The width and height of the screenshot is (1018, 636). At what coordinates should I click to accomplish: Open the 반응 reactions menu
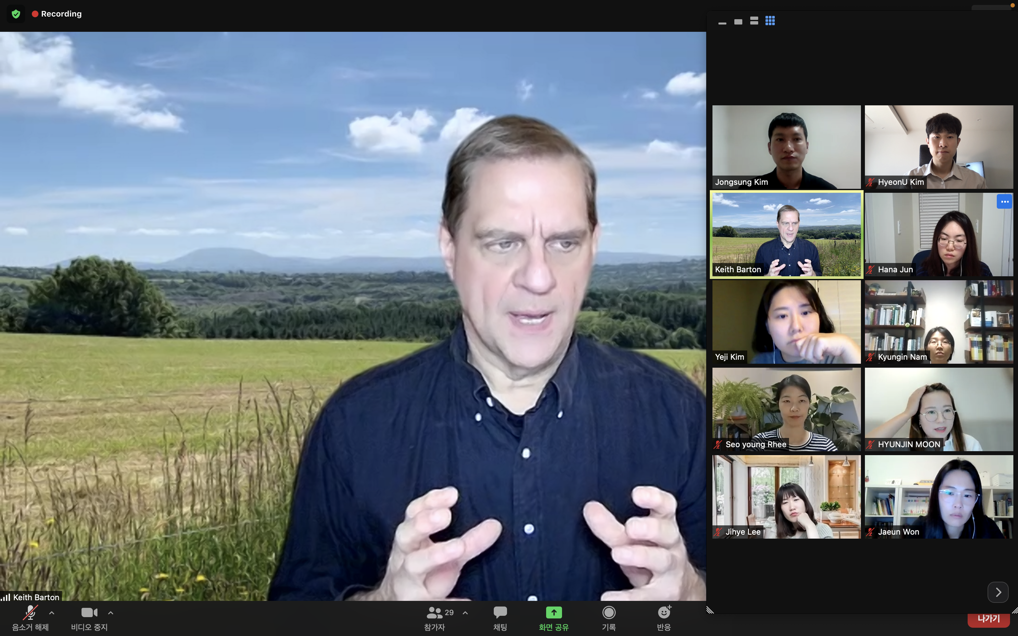point(664,618)
